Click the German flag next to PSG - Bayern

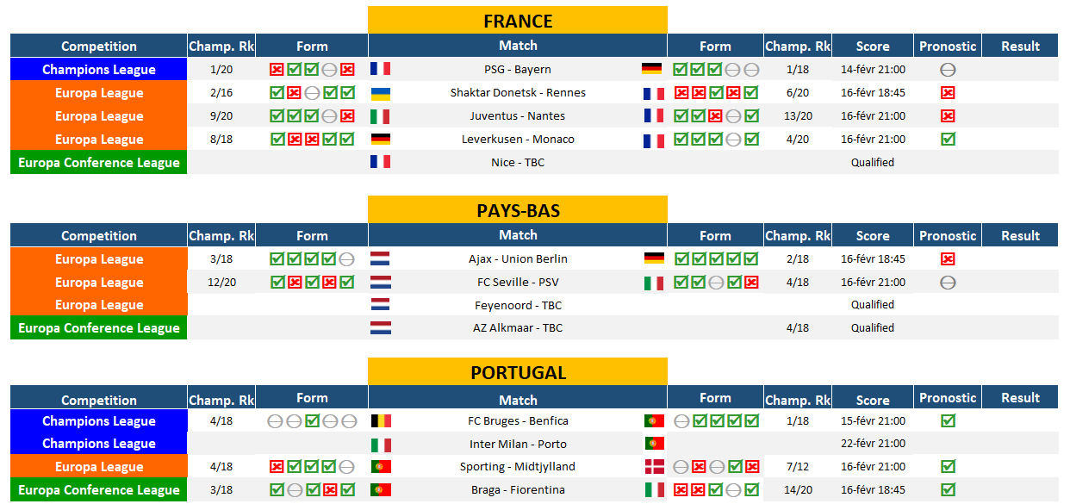point(651,69)
